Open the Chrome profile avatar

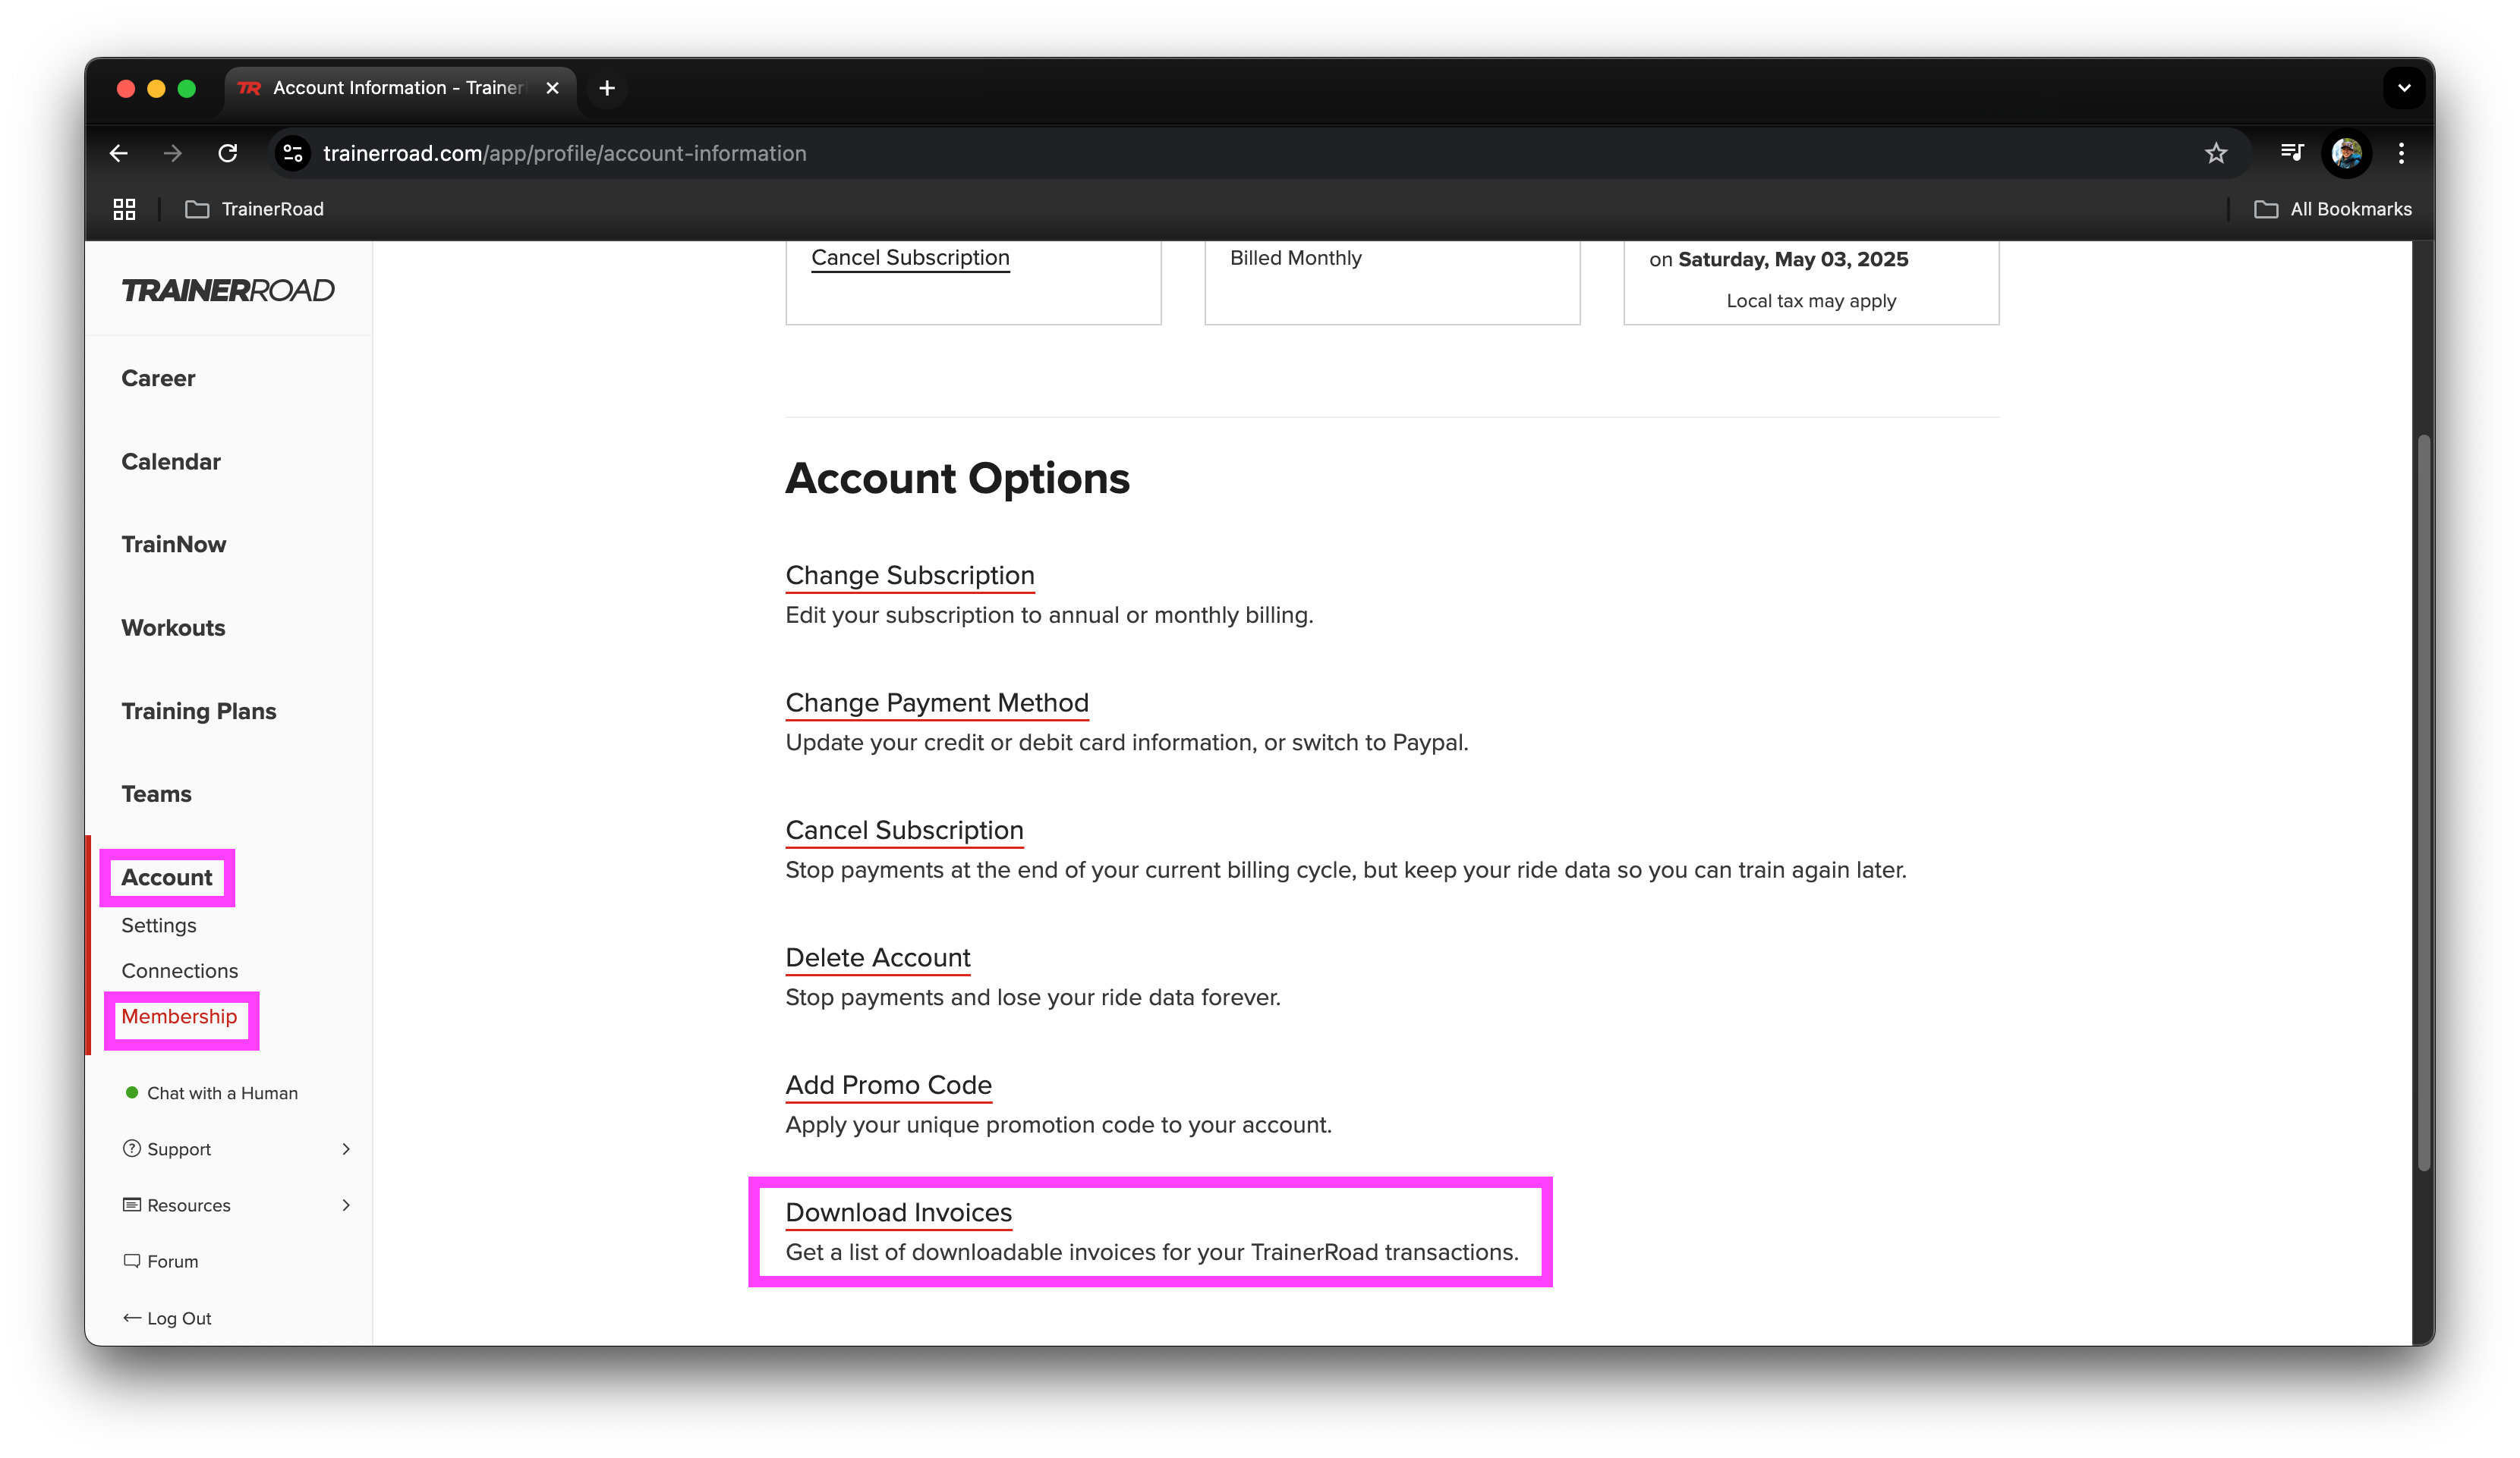click(2346, 153)
